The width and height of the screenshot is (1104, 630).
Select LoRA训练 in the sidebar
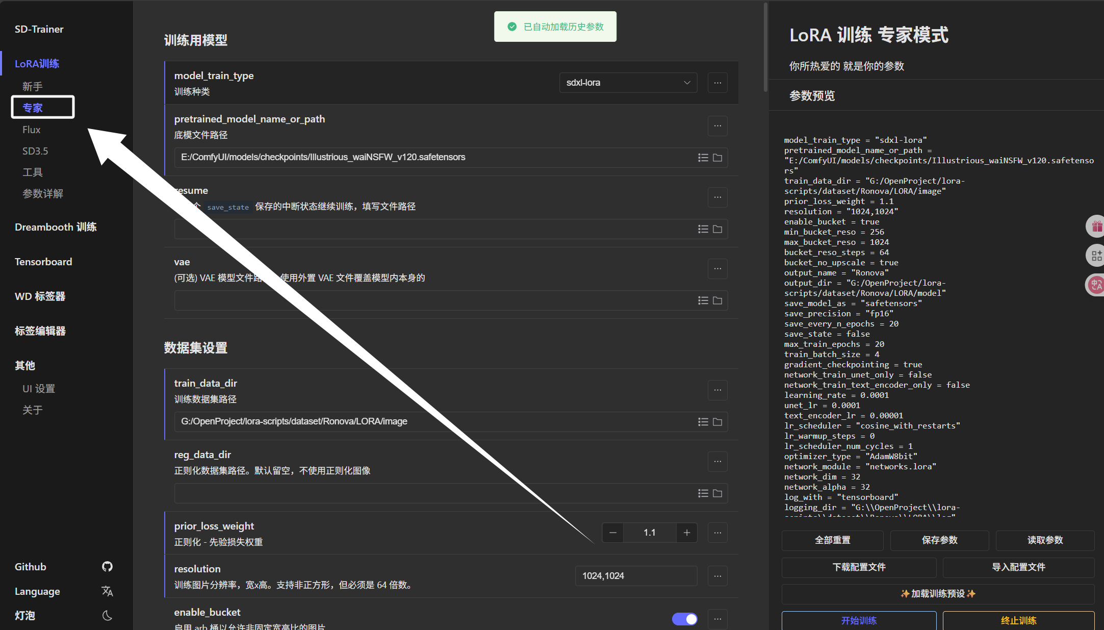click(x=37, y=64)
